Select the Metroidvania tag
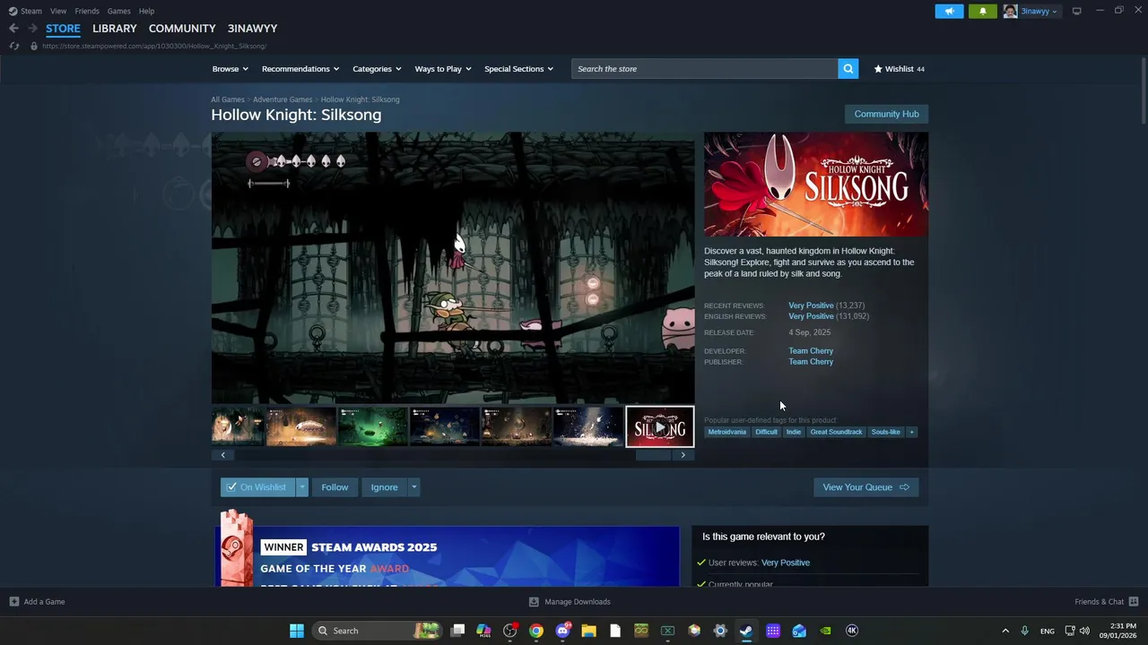This screenshot has height=645, width=1148. [x=726, y=432]
